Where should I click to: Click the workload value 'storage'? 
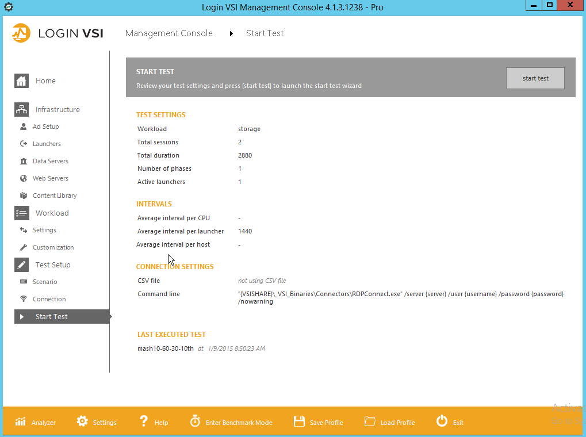(249, 129)
